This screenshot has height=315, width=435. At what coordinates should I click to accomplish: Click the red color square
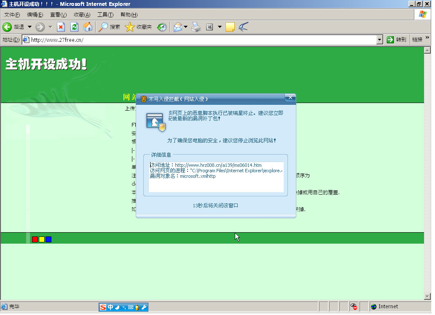[x=35, y=240]
